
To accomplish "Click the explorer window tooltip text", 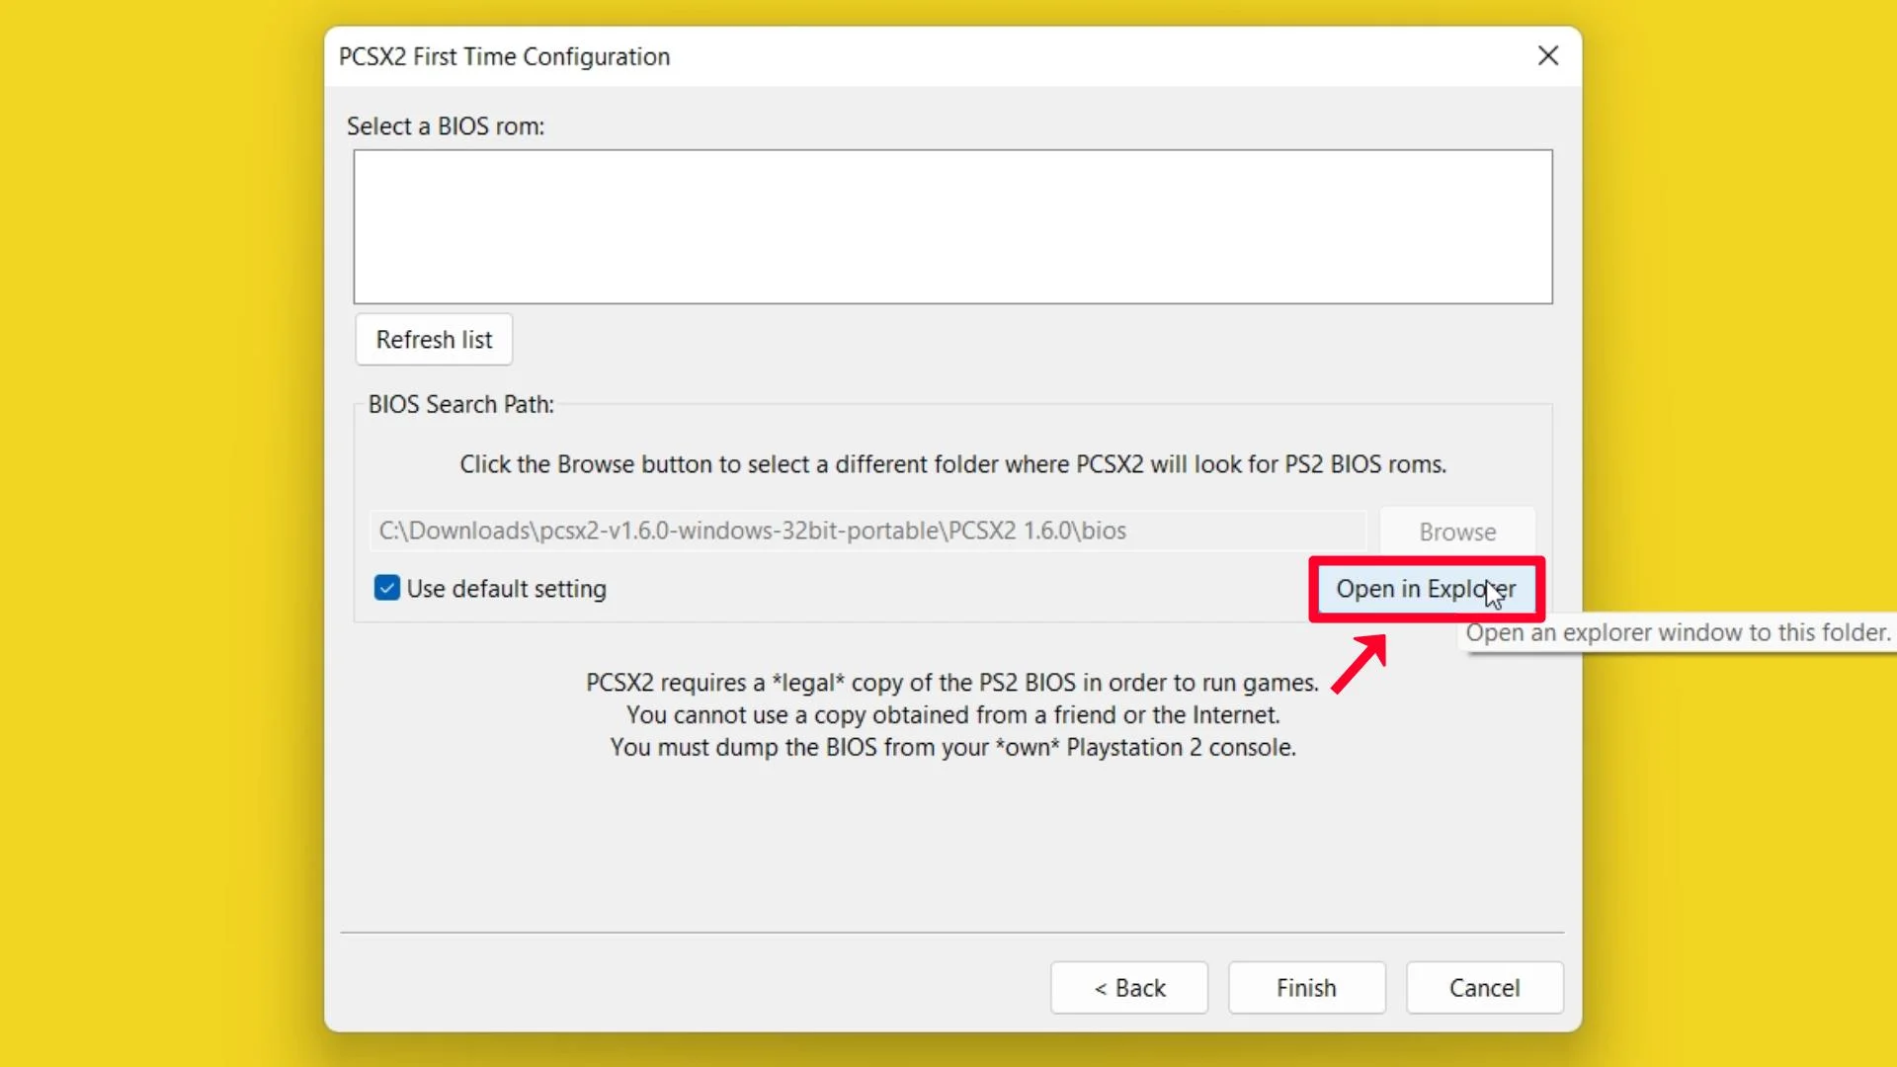I will pyautogui.click(x=1678, y=632).
